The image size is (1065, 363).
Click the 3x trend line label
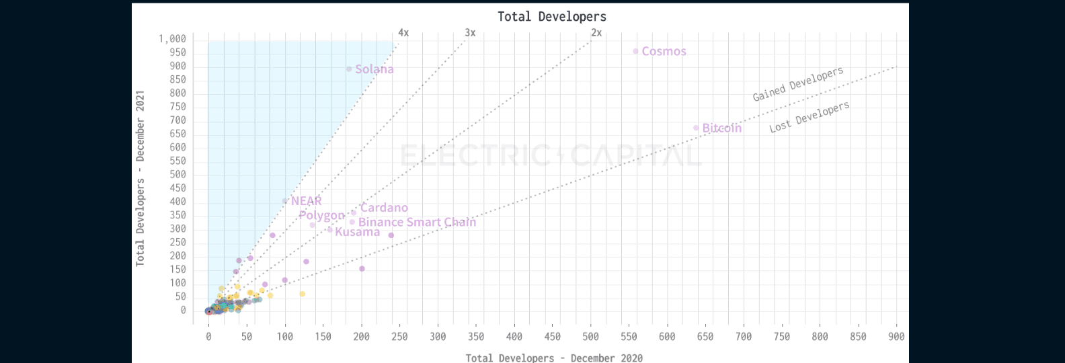(470, 32)
